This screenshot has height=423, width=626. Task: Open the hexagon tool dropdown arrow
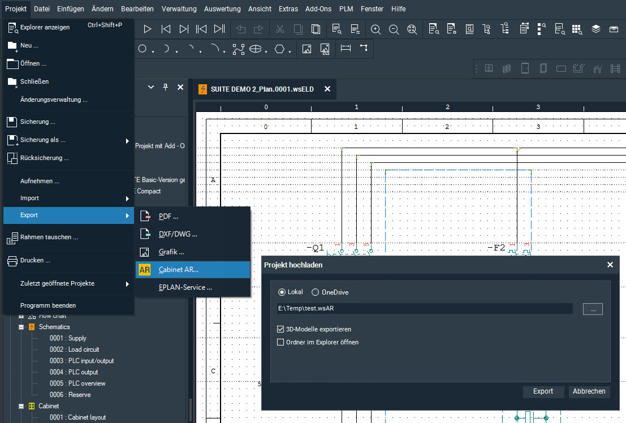tap(290, 51)
